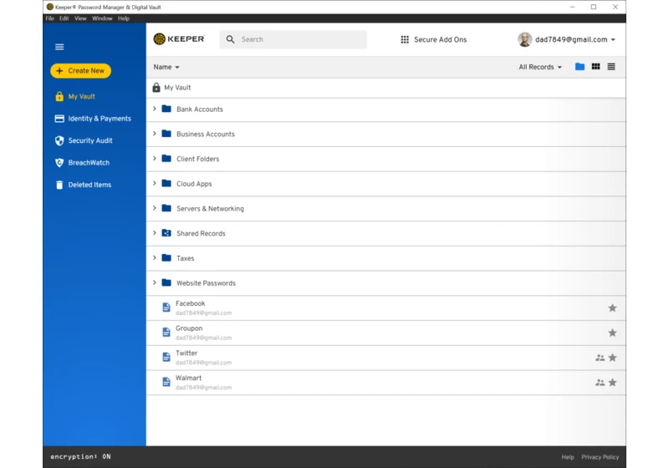Open the hamburger menu in sidebar

coord(59,47)
